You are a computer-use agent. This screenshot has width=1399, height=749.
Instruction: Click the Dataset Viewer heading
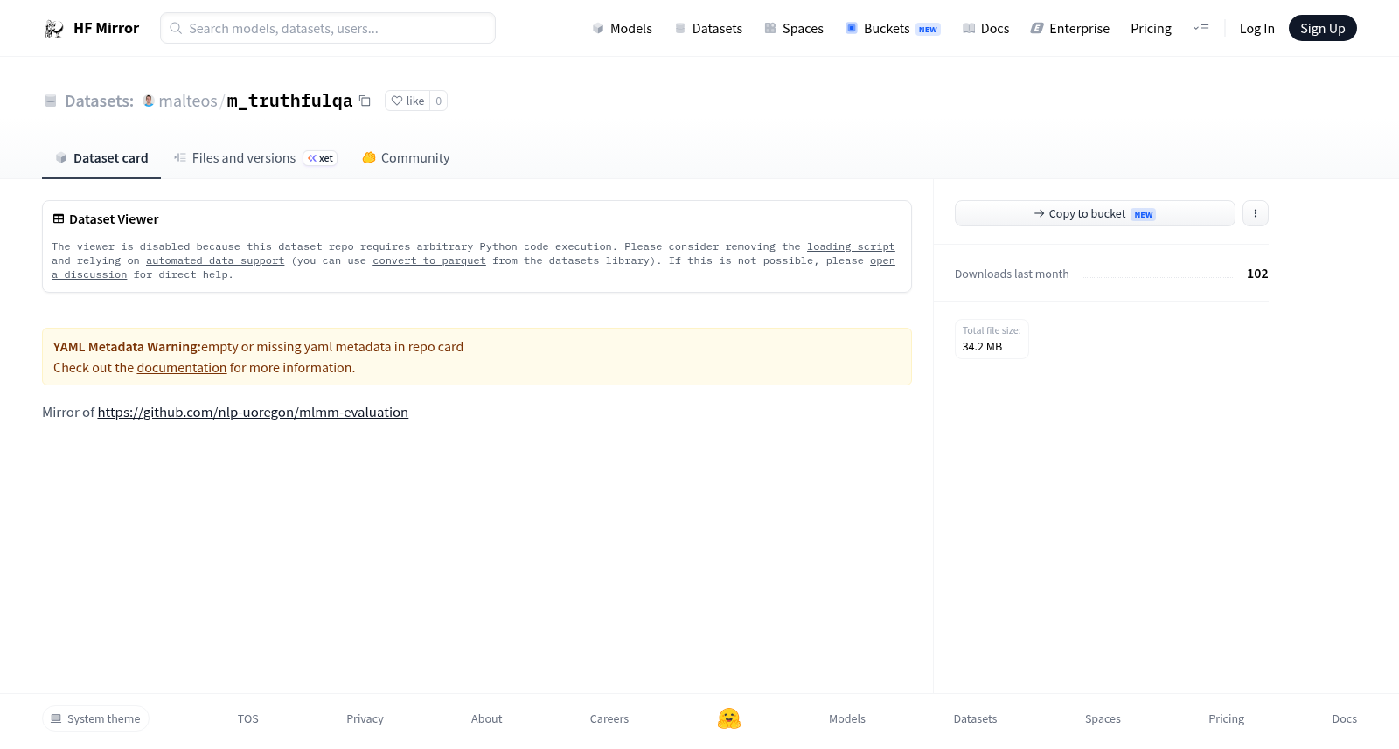(x=114, y=219)
